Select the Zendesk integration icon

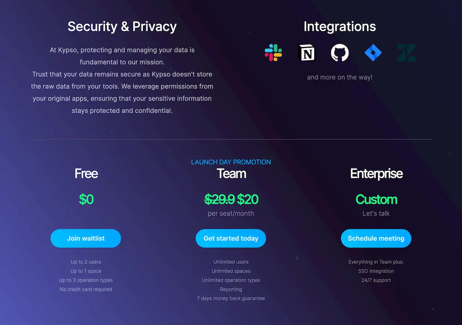(406, 53)
